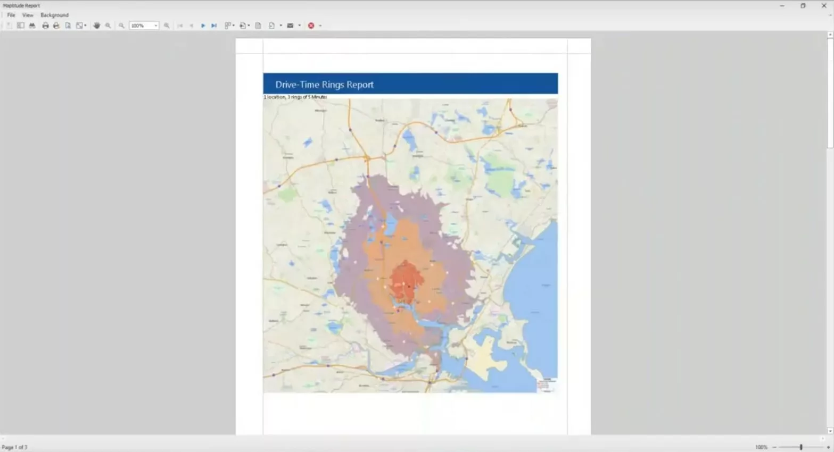
Task: Click the vertical scrollbar thumb
Action: pos(830,93)
